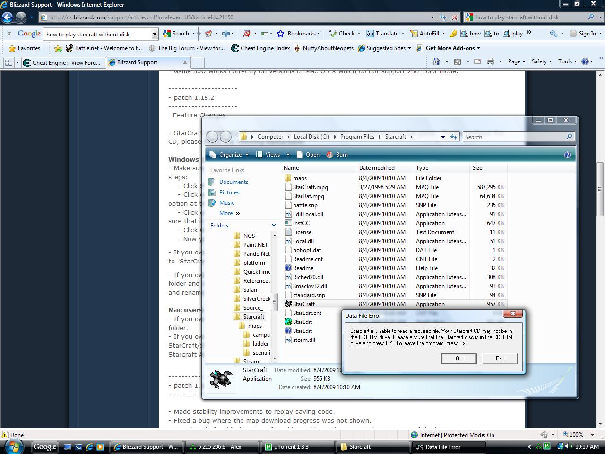The width and height of the screenshot is (605, 454).
Task: Click the Google toolbar search text field
Action: coord(97,34)
